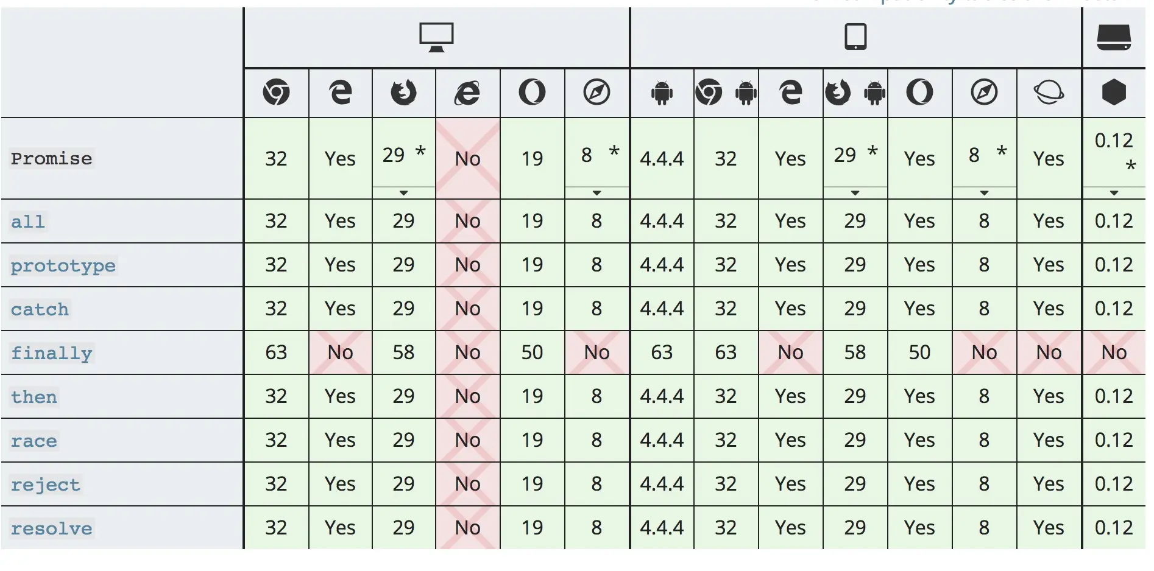
Task: Open the prototype property link
Action: click(63, 265)
